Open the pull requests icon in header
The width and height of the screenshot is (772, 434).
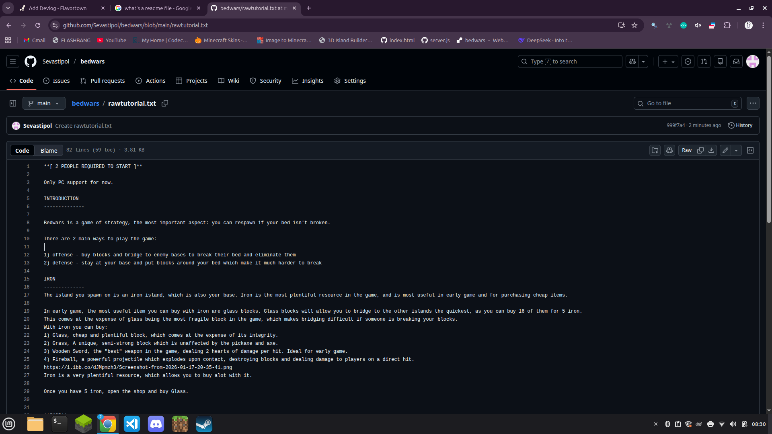(x=704, y=61)
